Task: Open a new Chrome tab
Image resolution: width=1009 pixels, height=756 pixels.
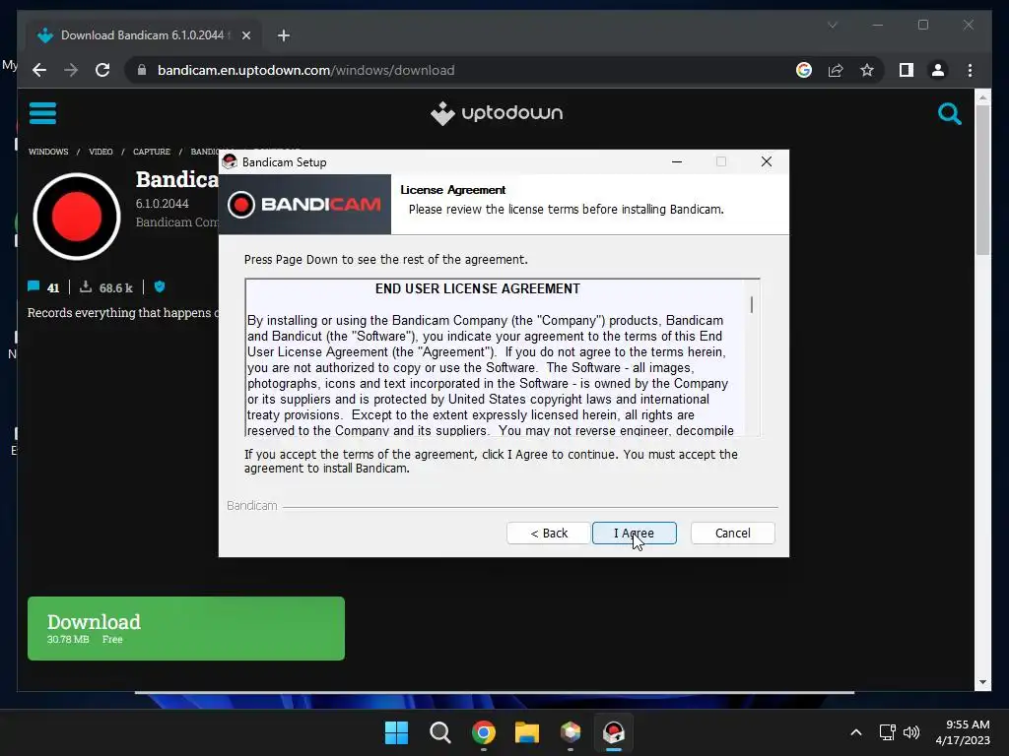Action: [283, 35]
